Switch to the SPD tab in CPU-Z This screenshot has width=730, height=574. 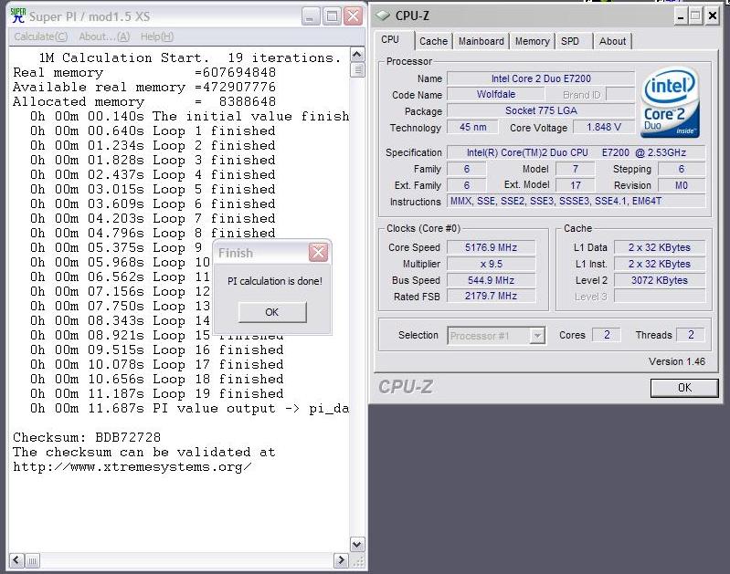(570, 41)
